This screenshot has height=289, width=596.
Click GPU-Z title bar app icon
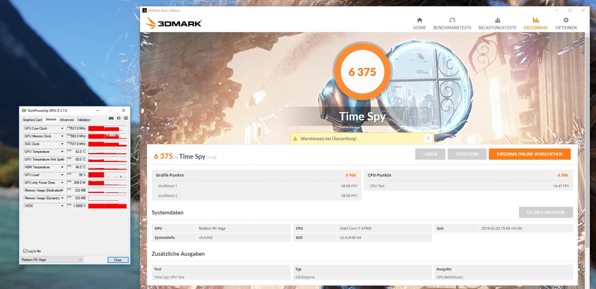(x=24, y=110)
